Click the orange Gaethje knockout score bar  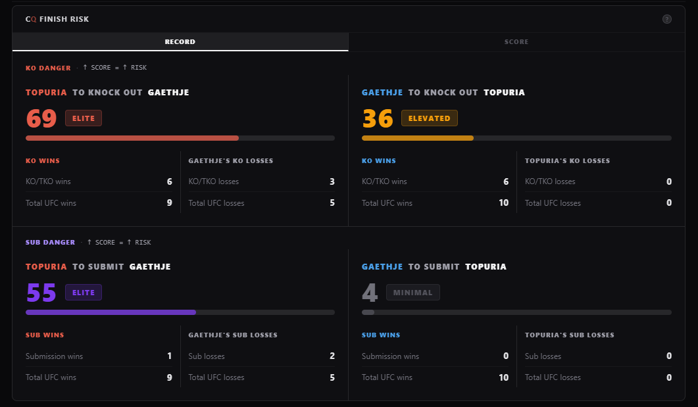tap(516, 138)
